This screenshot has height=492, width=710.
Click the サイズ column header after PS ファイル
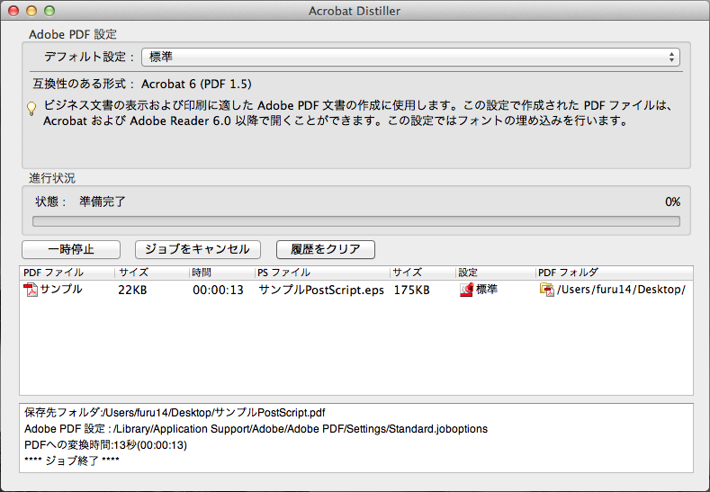pyautogui.click(x=422, y=273)
